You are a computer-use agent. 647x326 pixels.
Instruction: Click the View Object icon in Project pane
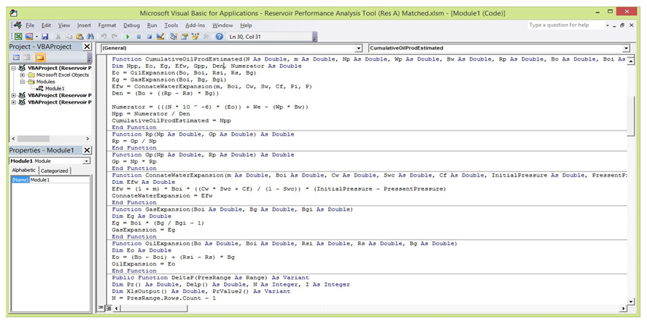tap(26, 58)
